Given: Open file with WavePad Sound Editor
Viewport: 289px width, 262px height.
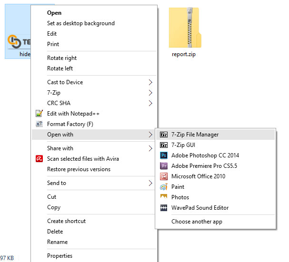Looking at the screenshot, I should [216, 208].
